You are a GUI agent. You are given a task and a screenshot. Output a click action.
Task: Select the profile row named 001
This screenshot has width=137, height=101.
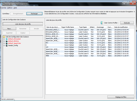coord(87,43)
